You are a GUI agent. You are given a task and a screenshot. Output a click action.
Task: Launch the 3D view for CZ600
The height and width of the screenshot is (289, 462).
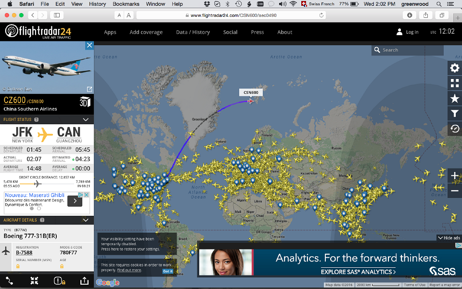click(x=84, y=102)
